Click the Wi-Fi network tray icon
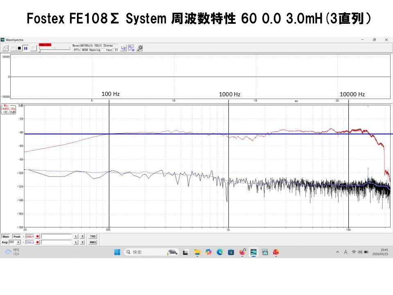The image size is (393, 295). tap(354, 252)
